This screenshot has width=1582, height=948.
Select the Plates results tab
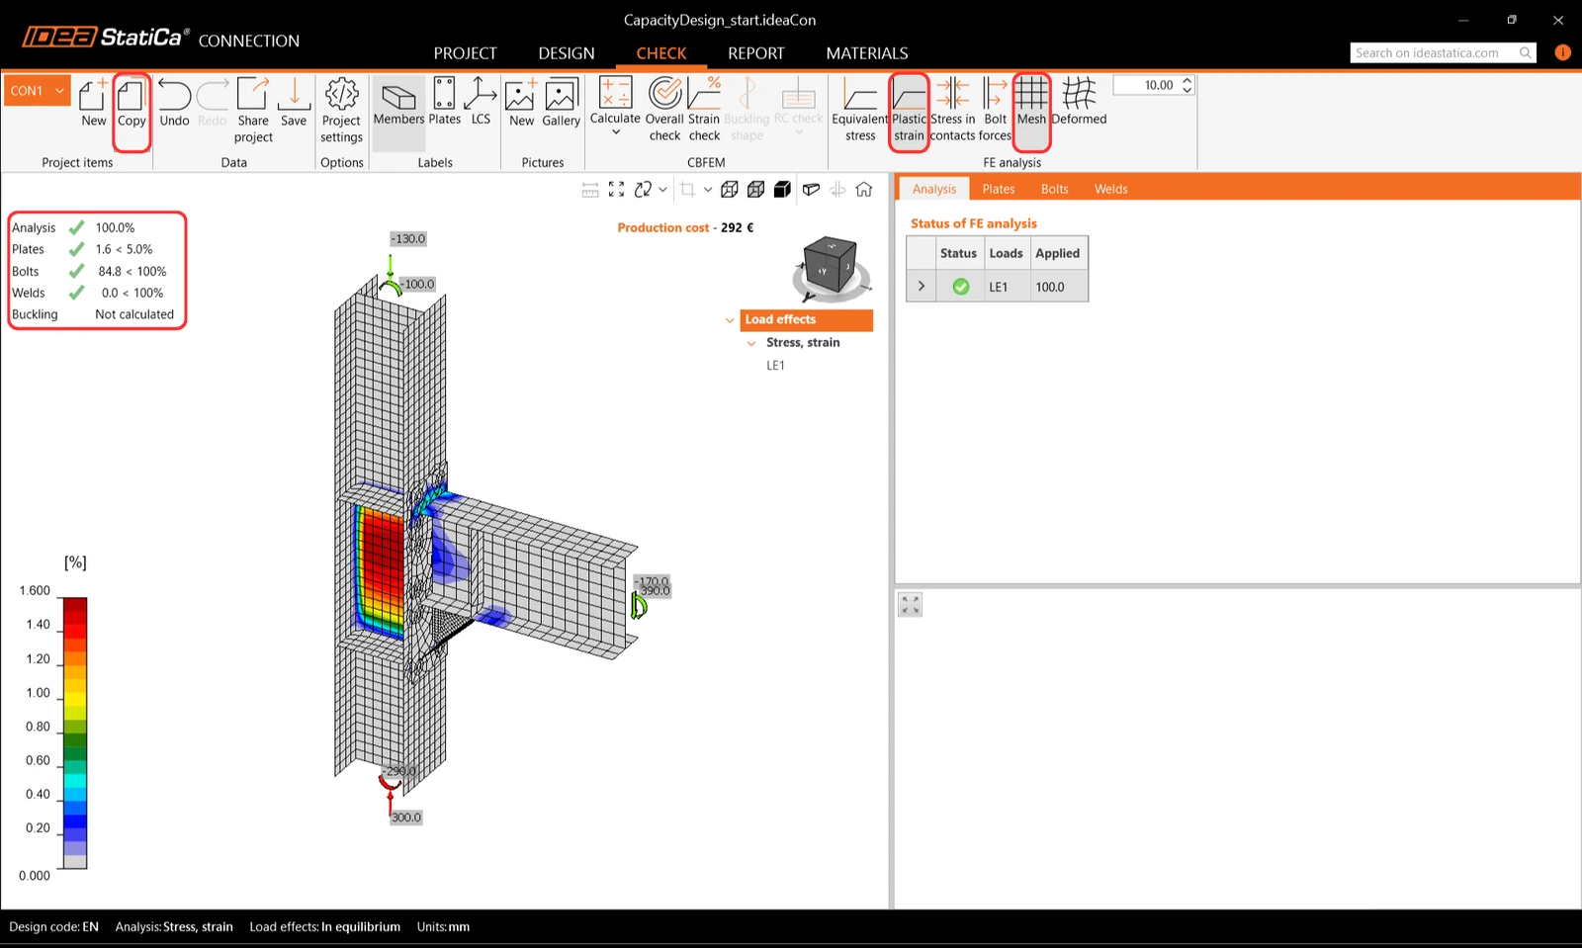tap(999, 189)
